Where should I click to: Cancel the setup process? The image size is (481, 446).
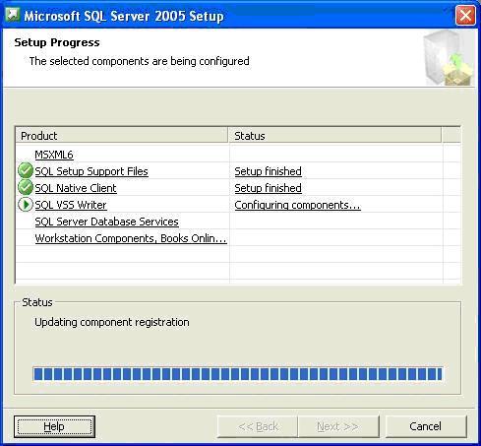click(426, 426)
